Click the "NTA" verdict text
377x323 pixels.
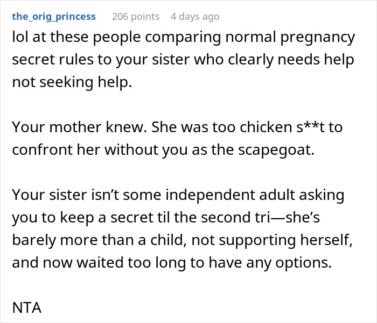click(26, 308)
